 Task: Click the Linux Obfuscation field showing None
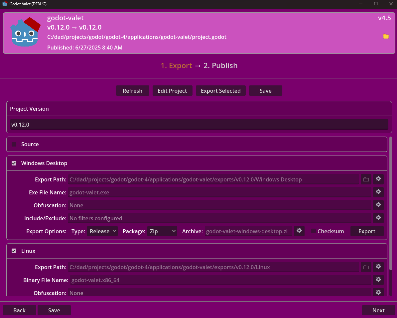219,292
